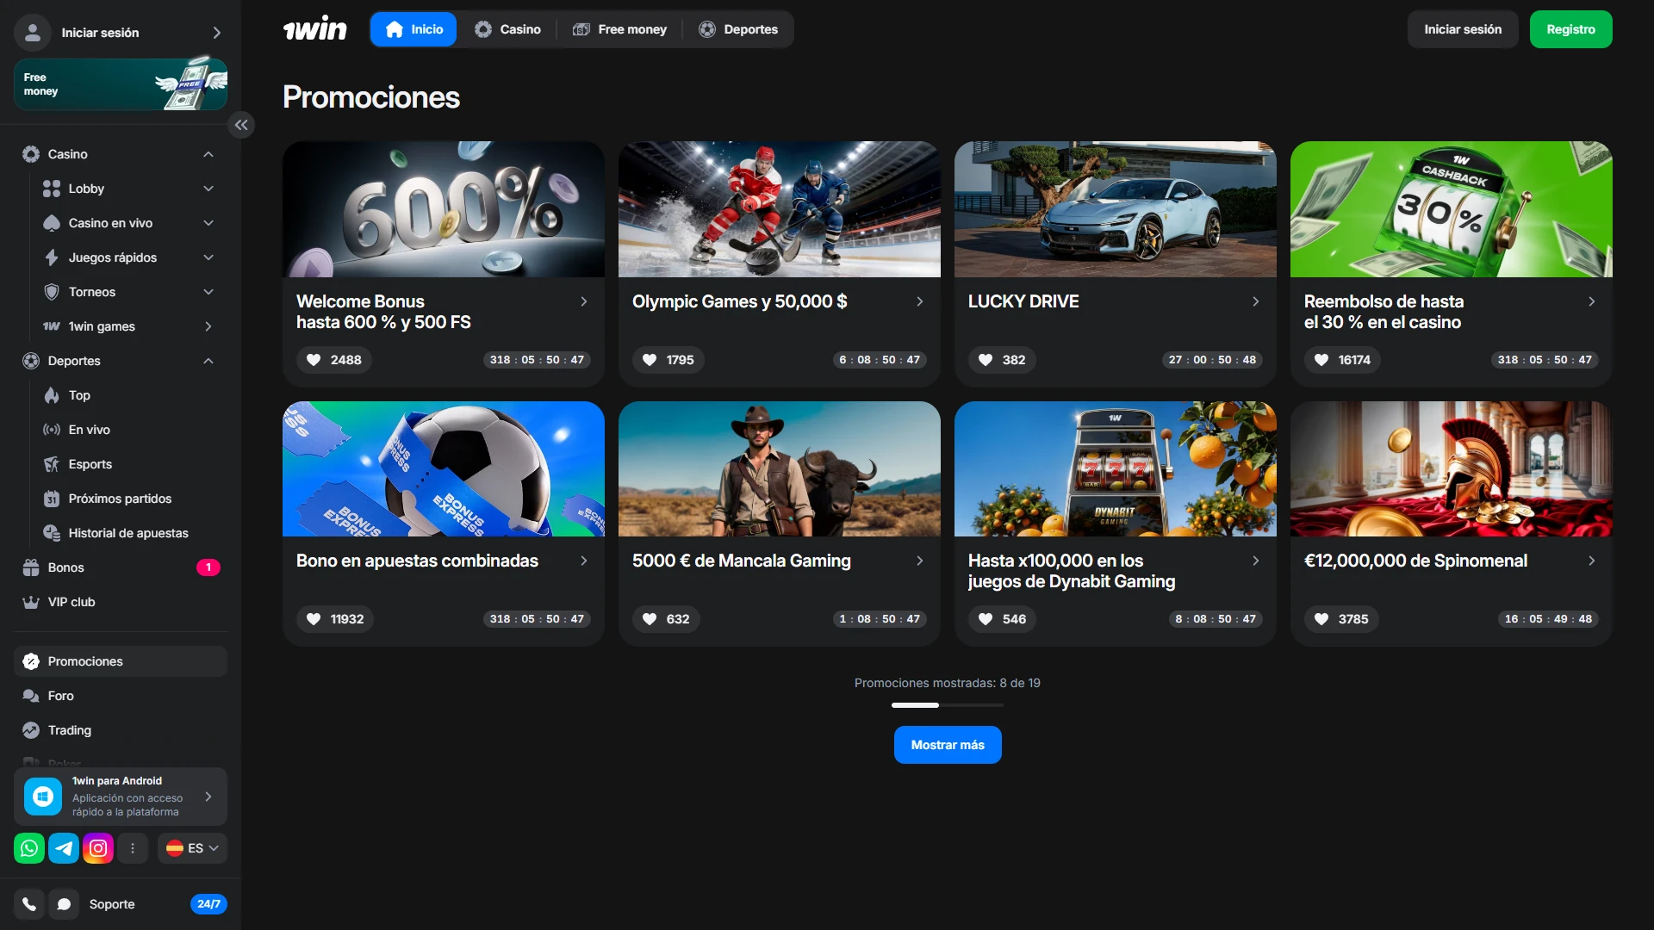Click the green Registro button
This screenshot has height=930, width=1654.
[x=1570, y=29]
